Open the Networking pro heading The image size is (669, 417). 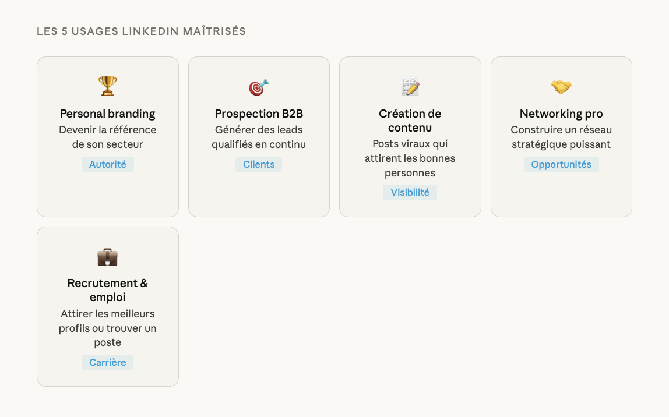(x=561, y=114)
